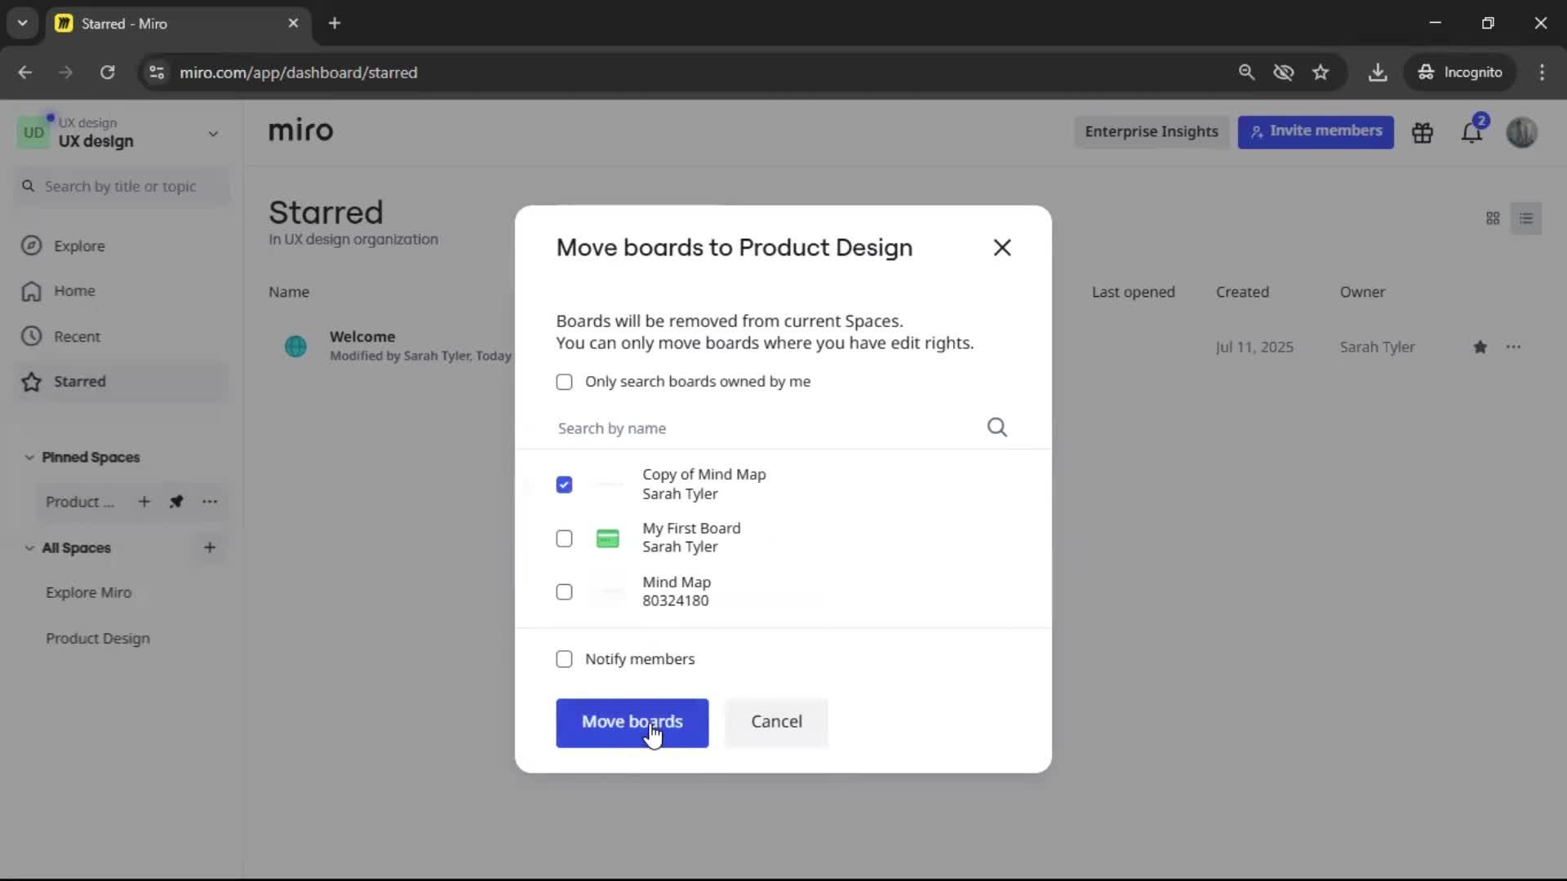The width and height of the screenshot is (1567, 881).
Task: Open the Explore Miro space
Action: [88, 593]
